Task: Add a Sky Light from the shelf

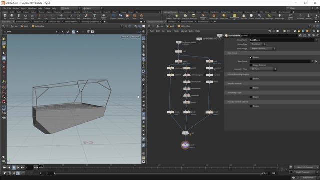Action: tap(244, 16)
